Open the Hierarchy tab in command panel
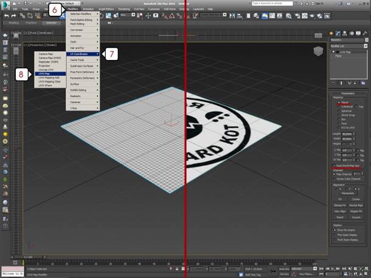Viewport: 371px width, 278px height. pos(345,33)
